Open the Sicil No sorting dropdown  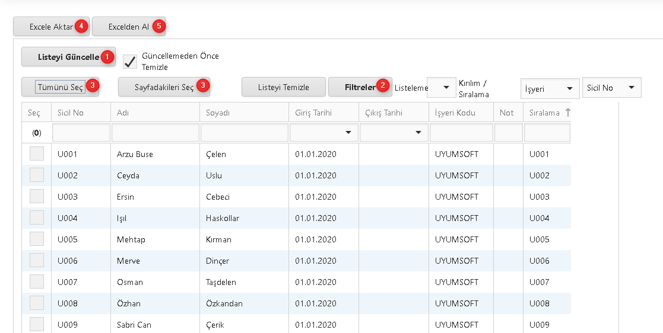[611, 88]
